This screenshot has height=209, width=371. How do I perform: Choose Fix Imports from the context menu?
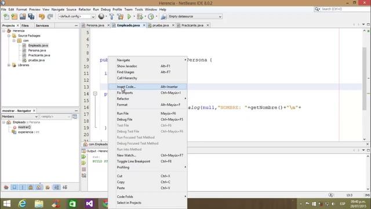click(x=147, y=93)
